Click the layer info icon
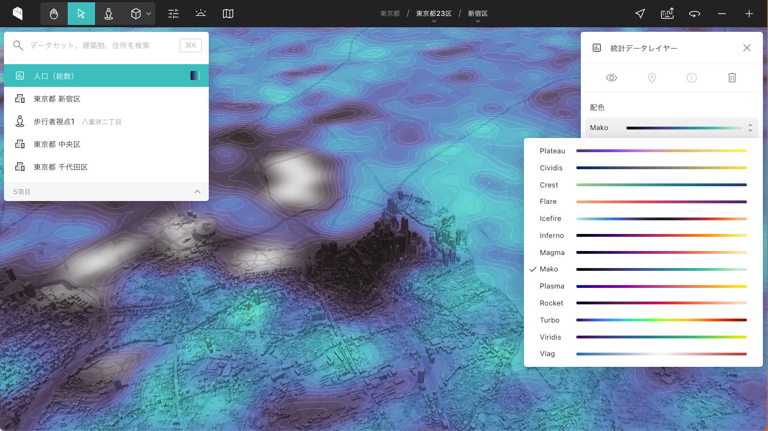Image resolution: width=768 pixels, height=431 pixels. point(692,78)
